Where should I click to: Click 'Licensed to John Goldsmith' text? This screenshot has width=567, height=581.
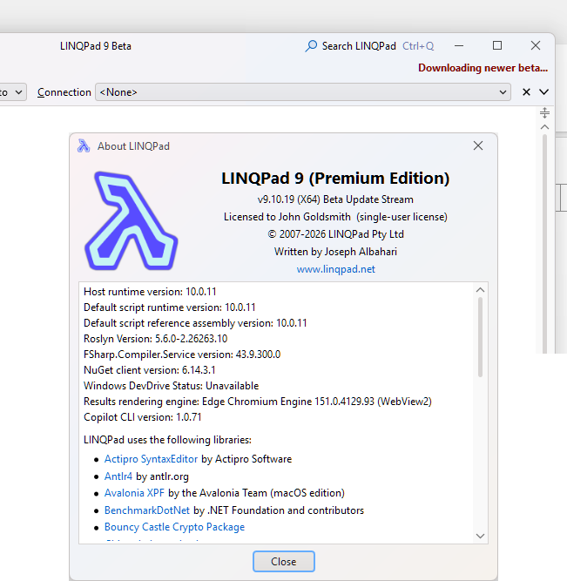[x=287, y=217]
